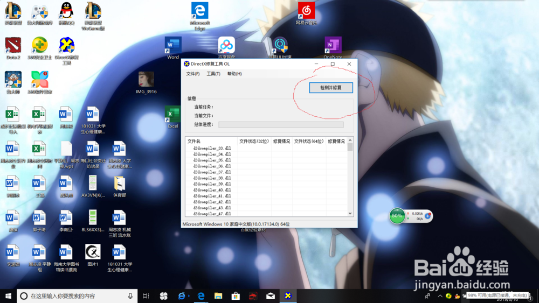539x303 pixels.
Task: Click the taskbar search box
Action: [77, 296]
